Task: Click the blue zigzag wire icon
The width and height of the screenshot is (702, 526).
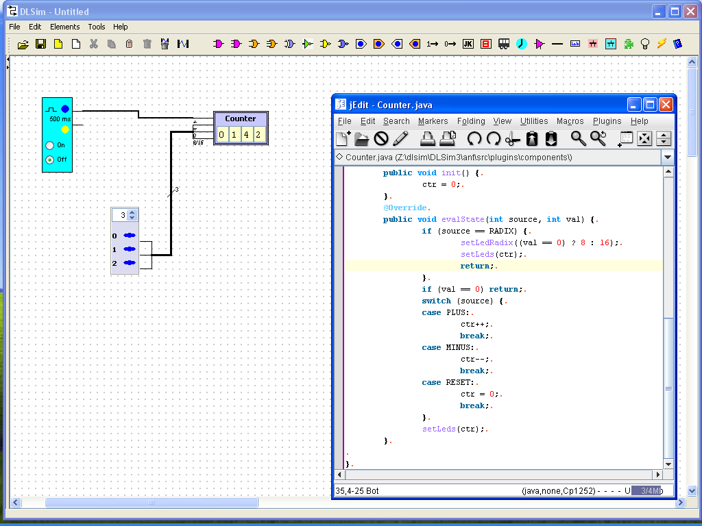Action: tap(183, 44)
